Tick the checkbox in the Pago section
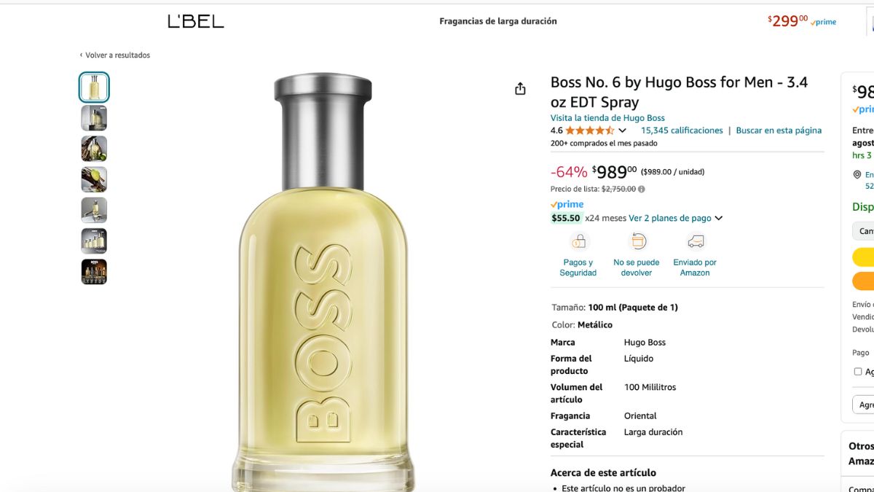 click(x=858, y=372)
